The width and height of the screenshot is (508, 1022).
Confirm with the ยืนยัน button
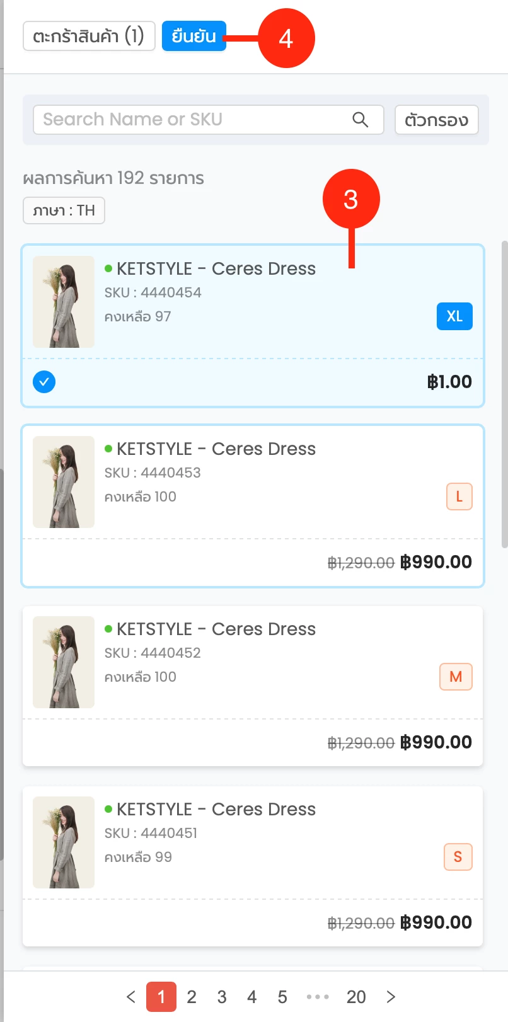click(193, 36)
